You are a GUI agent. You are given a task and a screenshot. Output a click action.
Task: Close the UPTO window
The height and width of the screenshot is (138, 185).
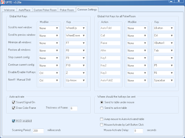point(179,1)
